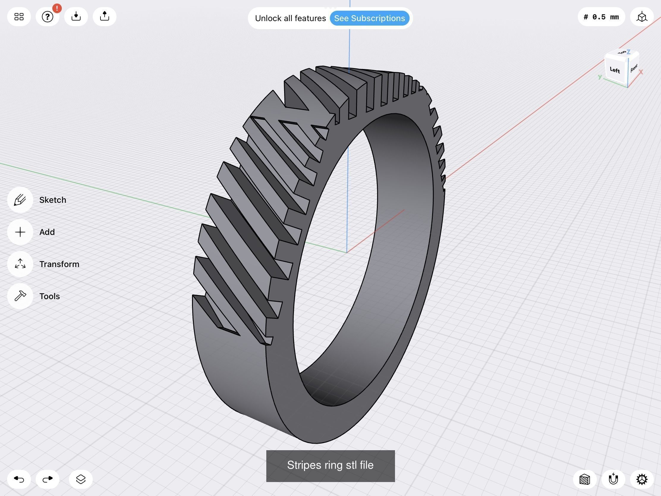Click the Tools label
The height and width of the screenshot is (496, 661).
(50, 296)
